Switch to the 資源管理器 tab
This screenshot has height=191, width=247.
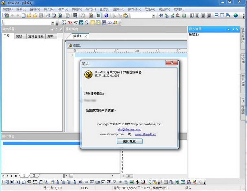pos(36,36)
